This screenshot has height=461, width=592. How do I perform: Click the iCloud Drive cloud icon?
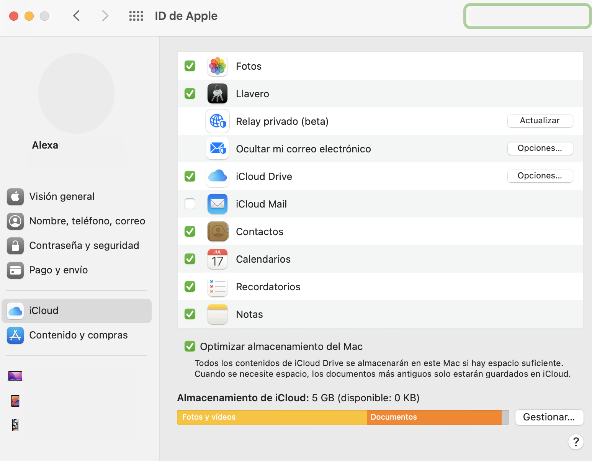click(x=218, y=177)
